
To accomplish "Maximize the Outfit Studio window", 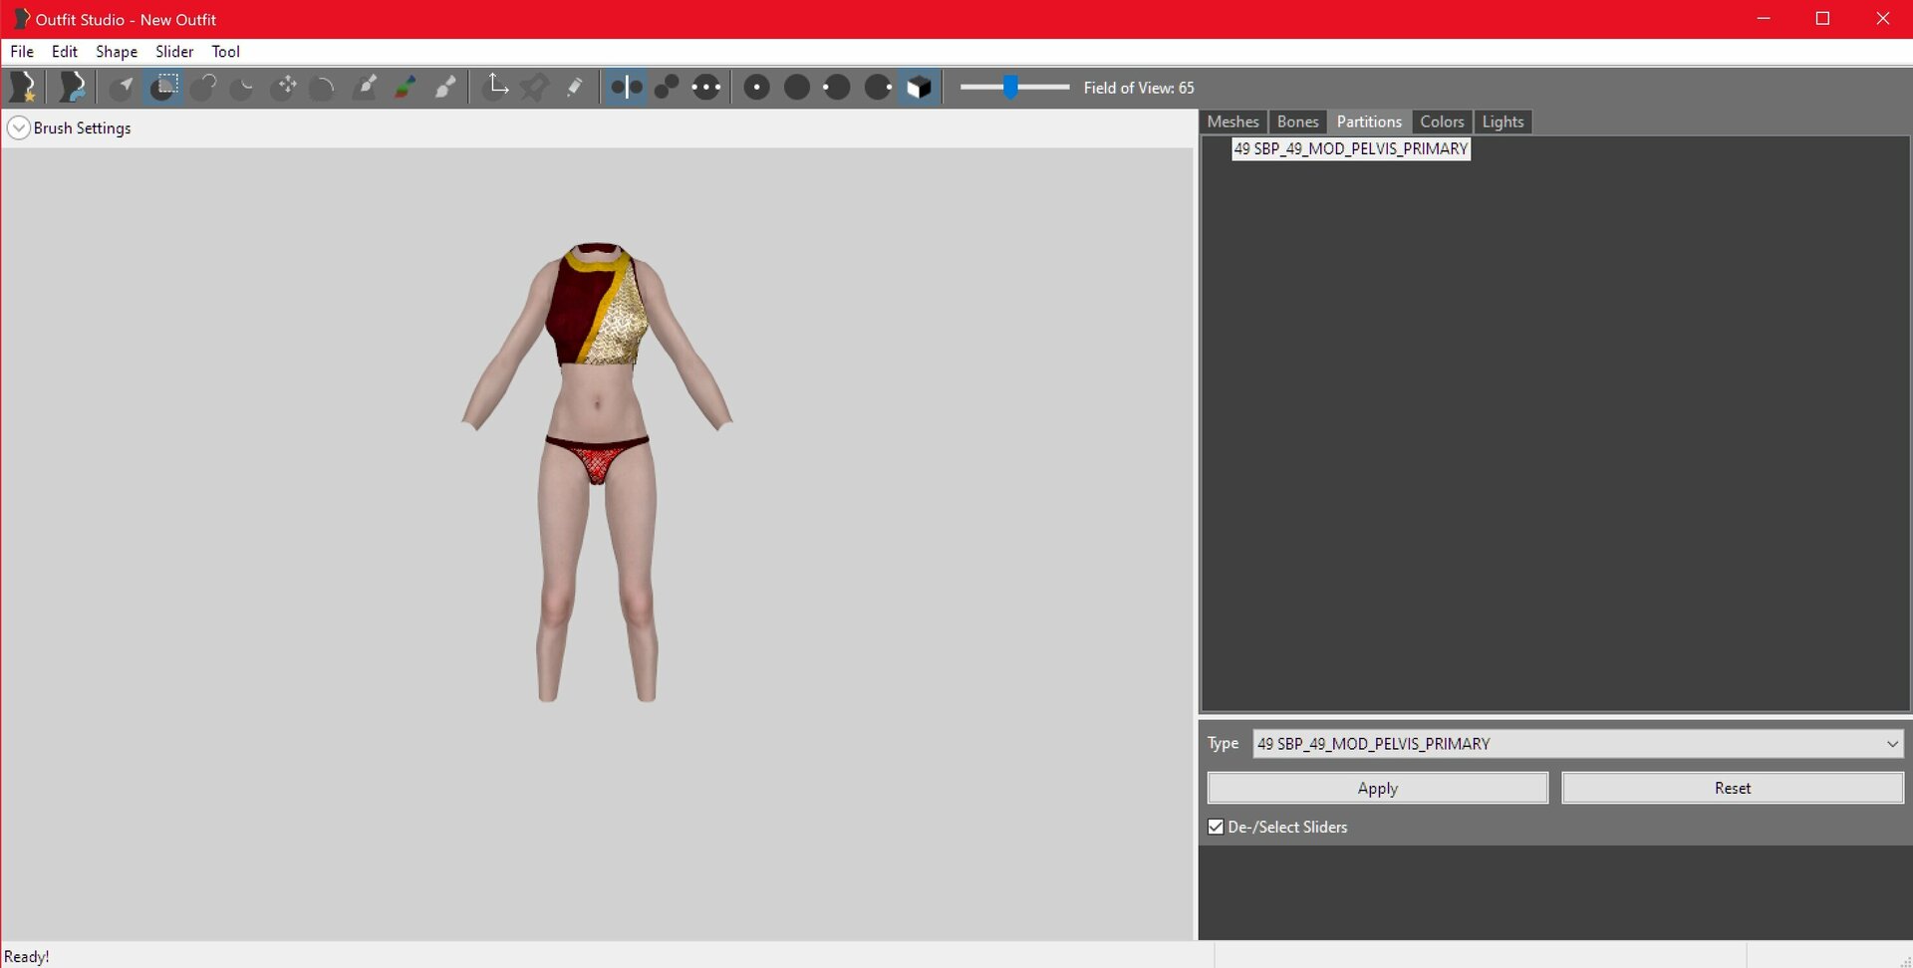I will [x=1823, y=19].
